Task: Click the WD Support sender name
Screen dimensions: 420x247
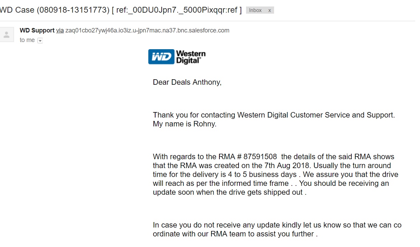Action: point(37,30)
